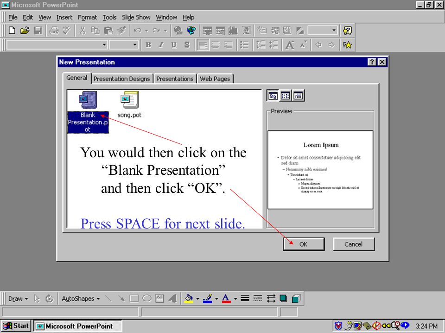This screenshot has width=445, height=333.
Task: Open the Insert menu
Action: tap(64, 17)
